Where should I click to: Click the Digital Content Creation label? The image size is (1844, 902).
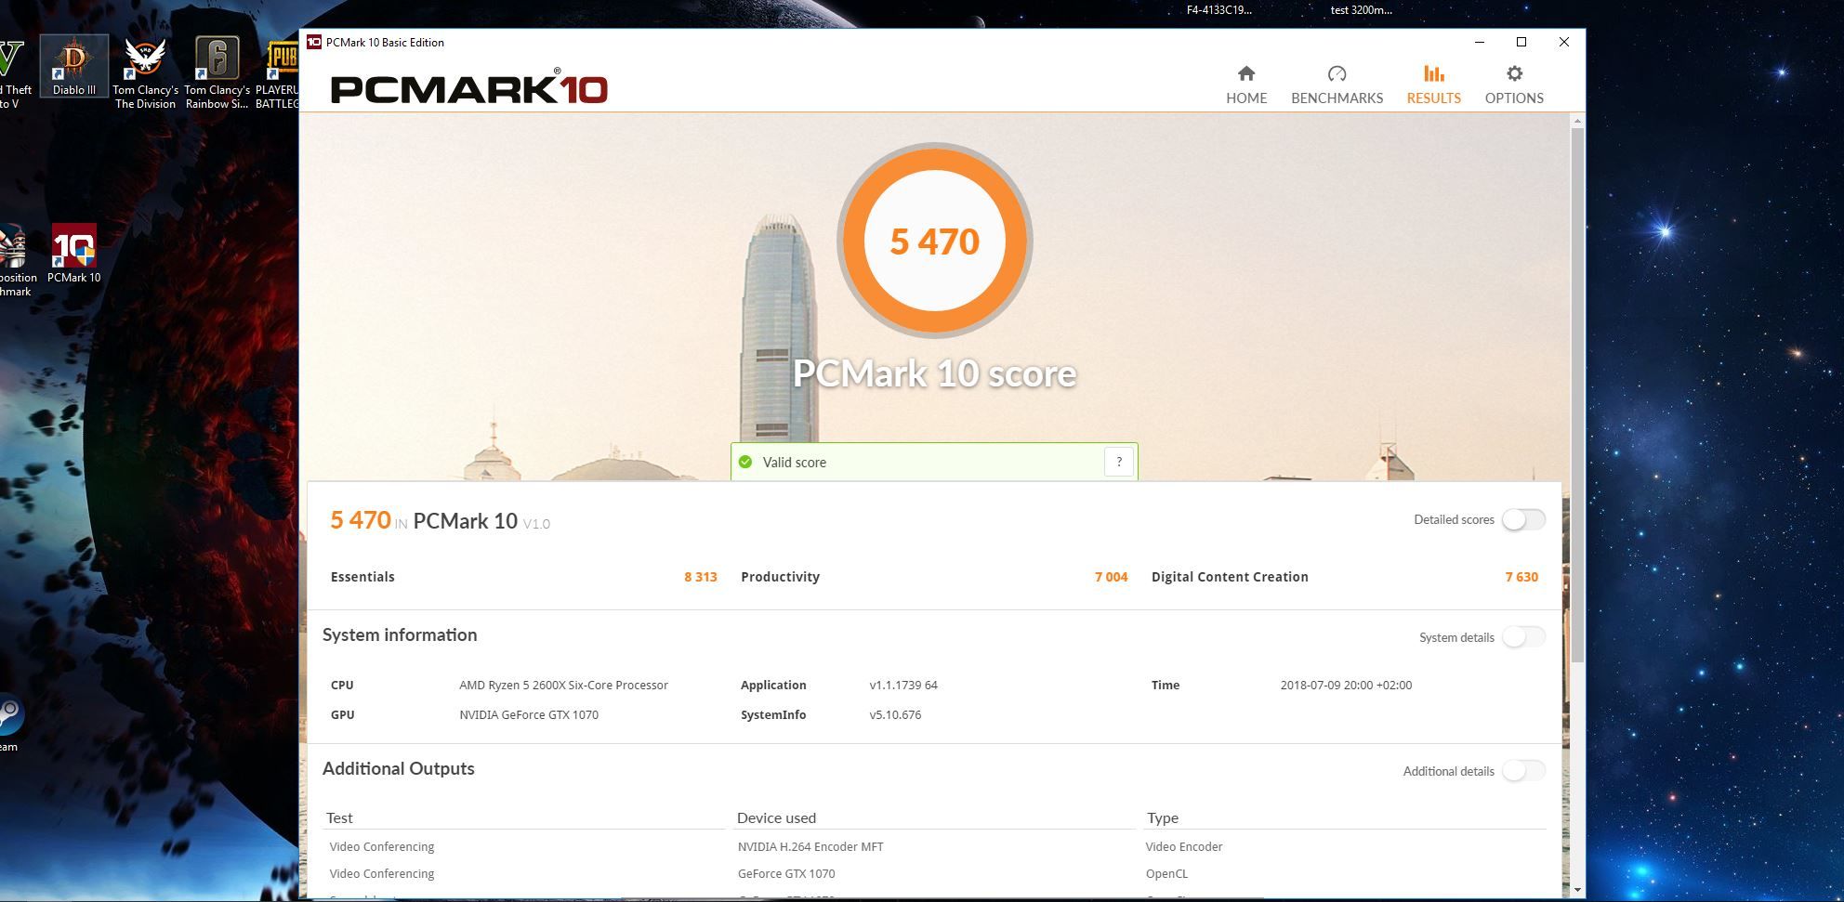pos(1230,577)
